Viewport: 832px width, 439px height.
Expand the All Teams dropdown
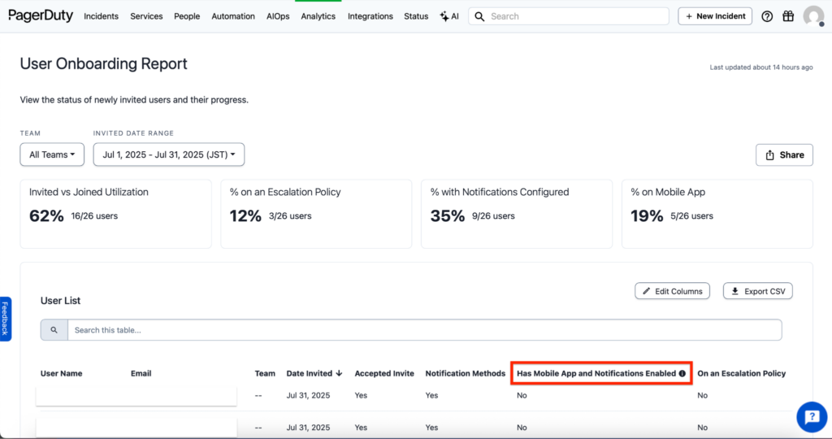point(52,154)
